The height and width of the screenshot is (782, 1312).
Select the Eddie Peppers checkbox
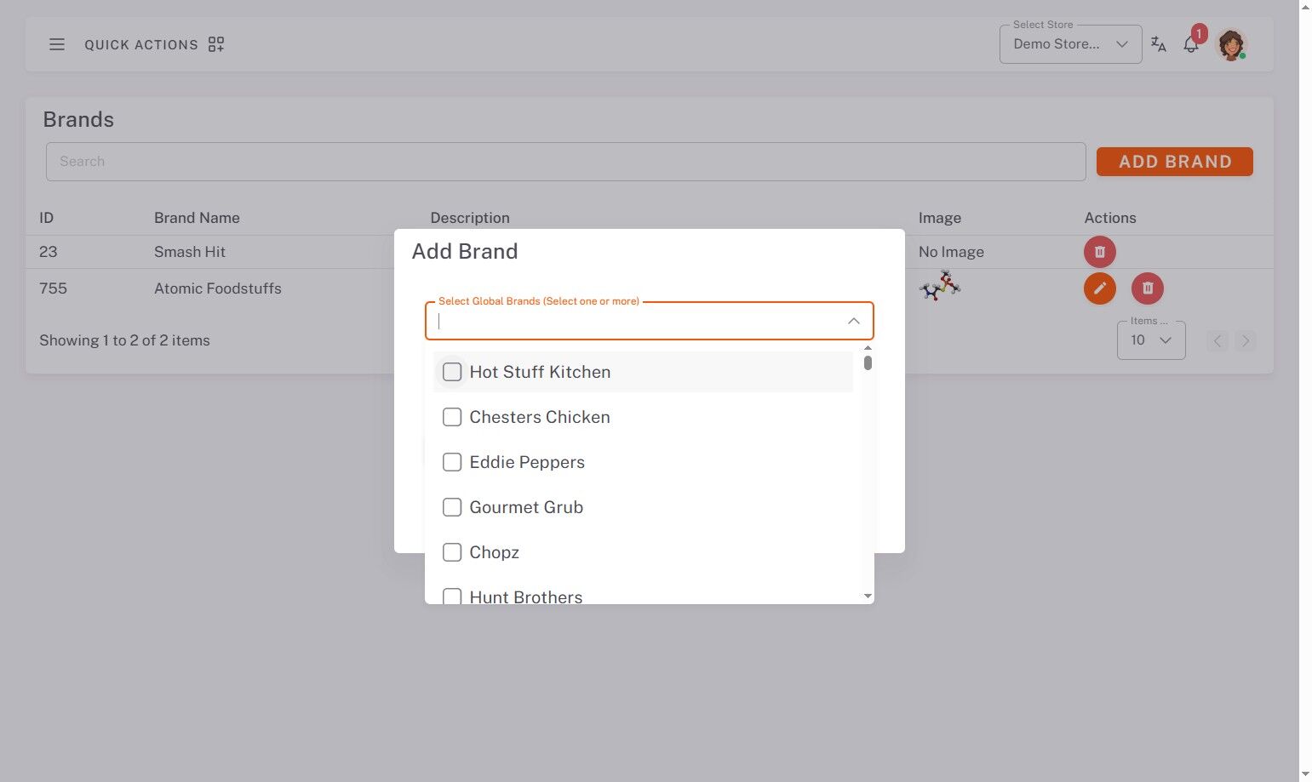tap(452, 462)
